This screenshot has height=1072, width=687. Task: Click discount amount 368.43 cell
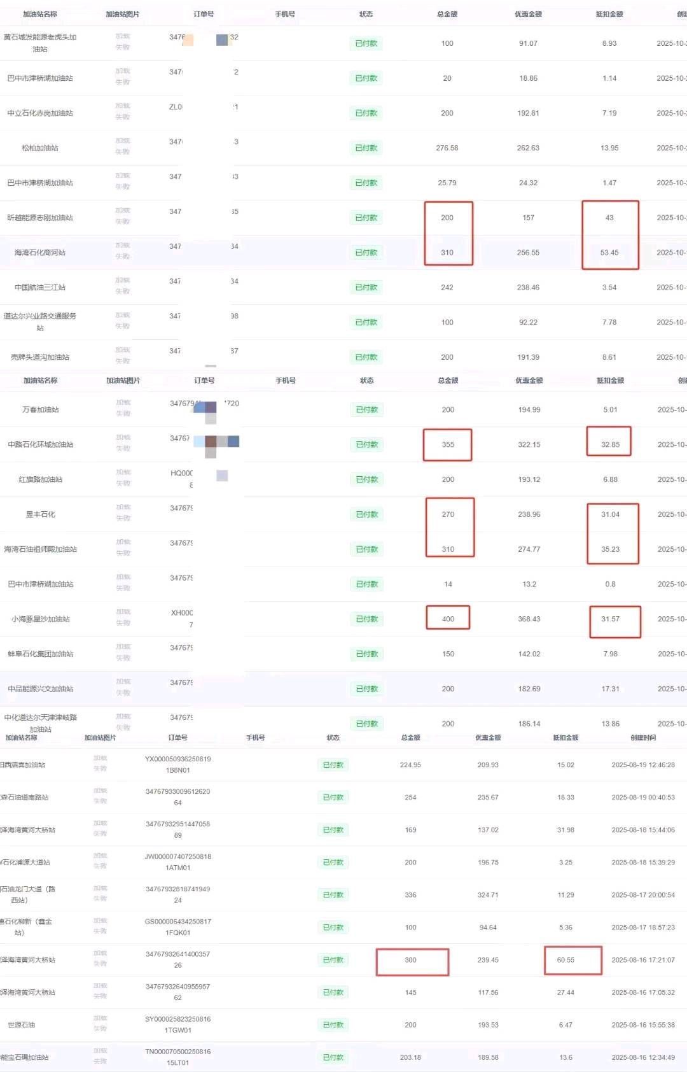click(x=529, y=619)
